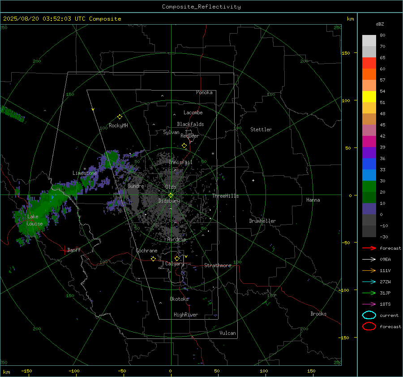The width and height of the screenshot is (403, 377).
Task: Select the light grey 70-80 dBZ swatch
Action: pyautogui.click(x=369, y=40)
